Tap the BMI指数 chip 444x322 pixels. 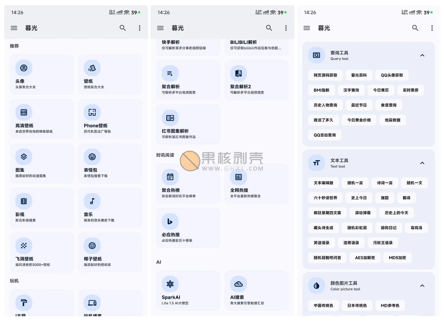click(x=321, y=90)
